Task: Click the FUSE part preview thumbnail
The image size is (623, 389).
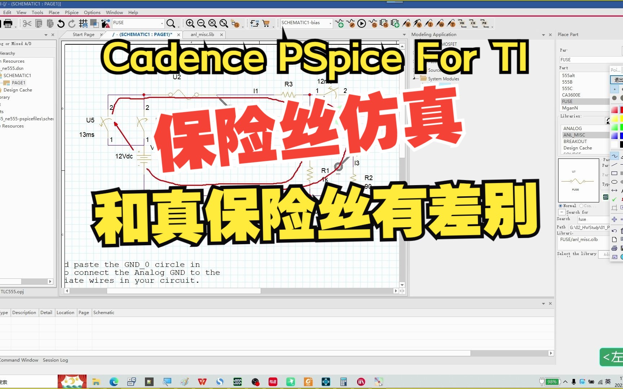Action: click(578, 180)
